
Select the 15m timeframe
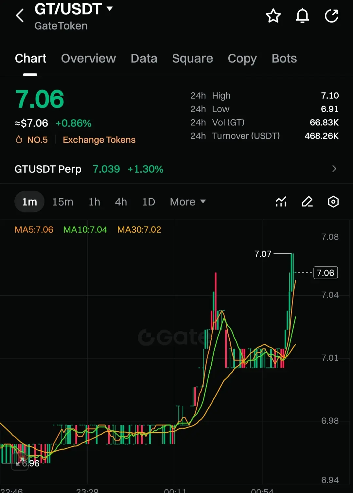(x=63, y=202)
